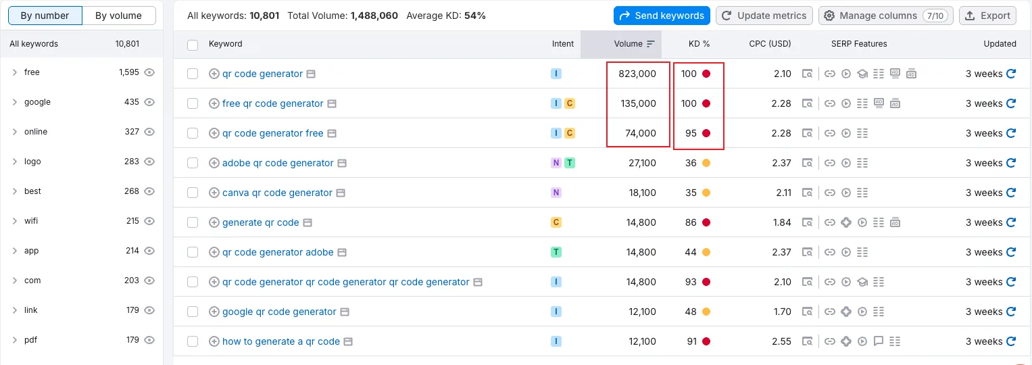The image size is (1032, 365).
Task: Open SERP page icon for 'google qr code generator'
Action: [x=345, y=312]
